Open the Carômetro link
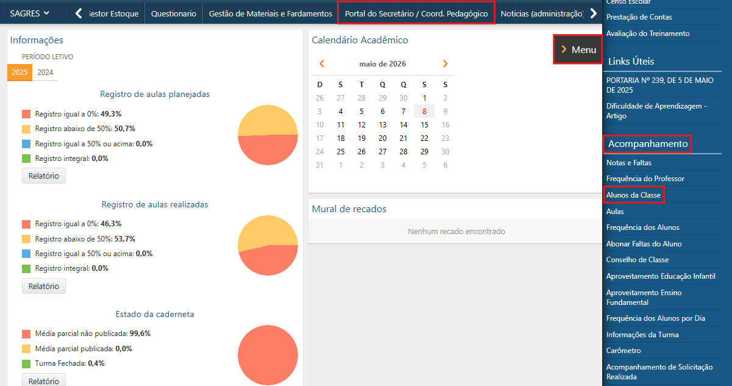 point(624,351)
